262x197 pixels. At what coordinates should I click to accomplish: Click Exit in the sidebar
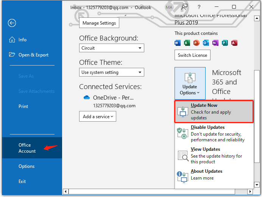click(32, 181)
